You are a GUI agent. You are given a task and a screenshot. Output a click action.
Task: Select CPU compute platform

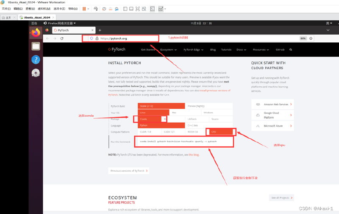tap(221, 132)
